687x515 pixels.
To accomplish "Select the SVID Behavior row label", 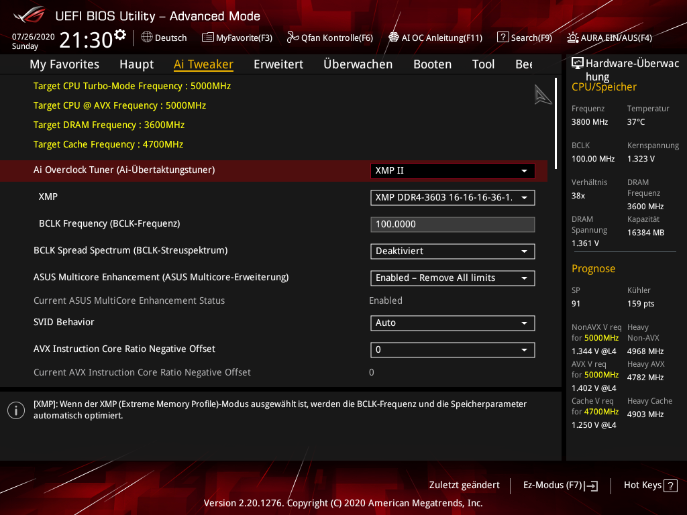I will click(64, 322).
